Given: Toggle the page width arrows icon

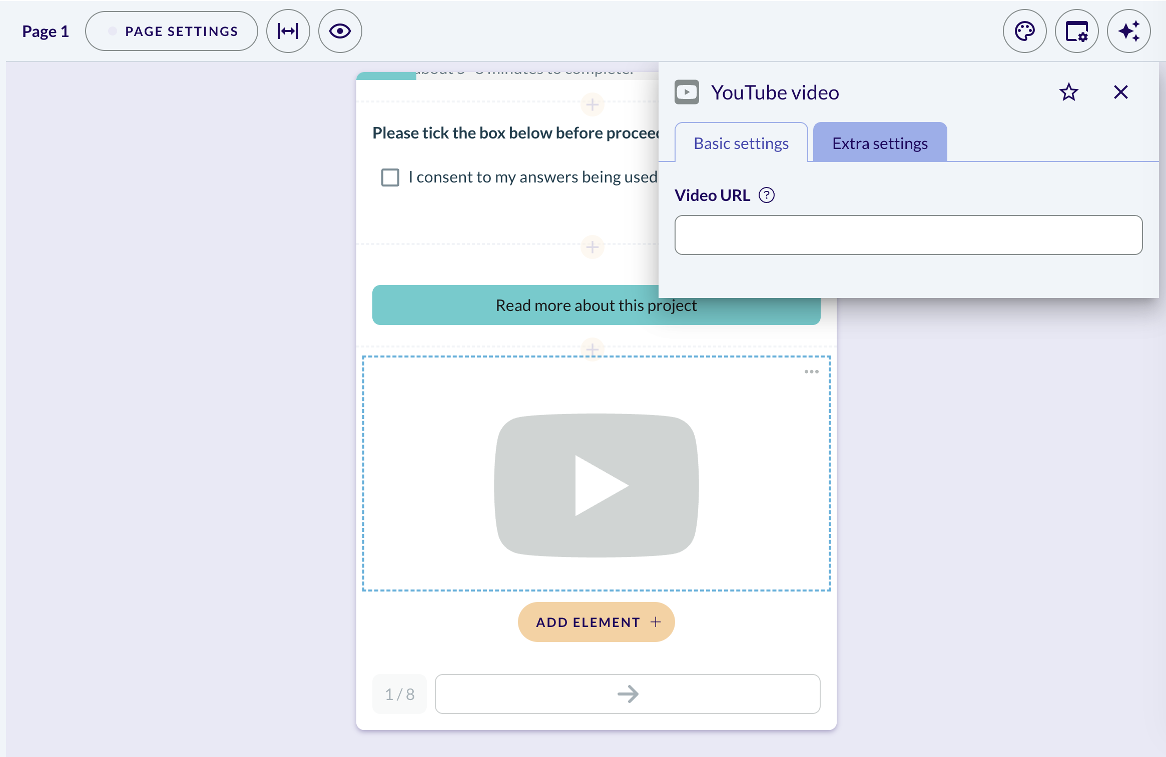Looking at the screenshot, I should click(x=288, y=31).
